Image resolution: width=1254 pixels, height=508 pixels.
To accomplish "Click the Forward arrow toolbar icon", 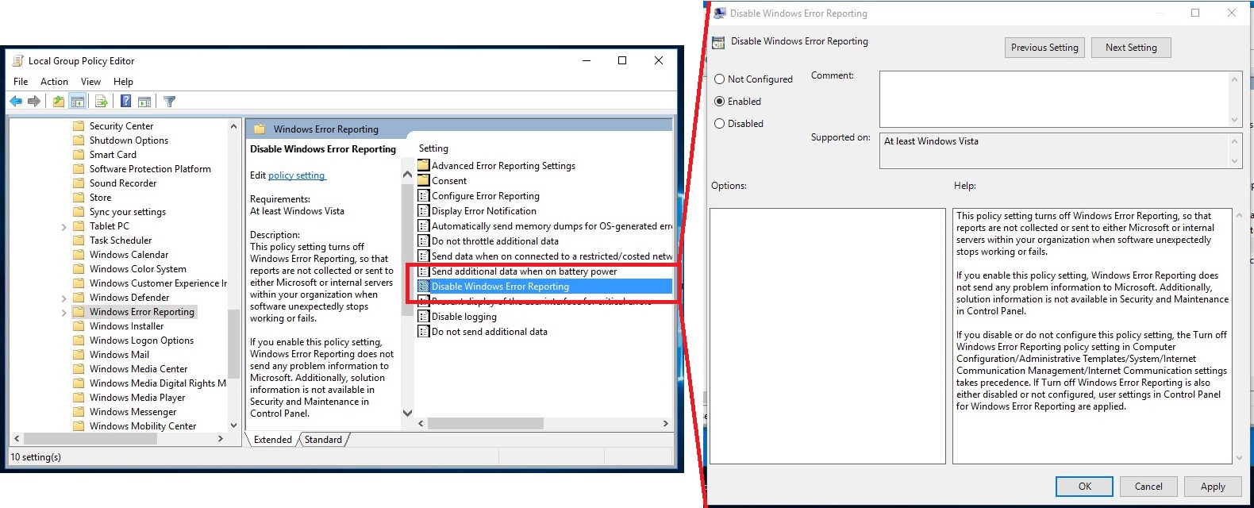I will click(33, 102).
